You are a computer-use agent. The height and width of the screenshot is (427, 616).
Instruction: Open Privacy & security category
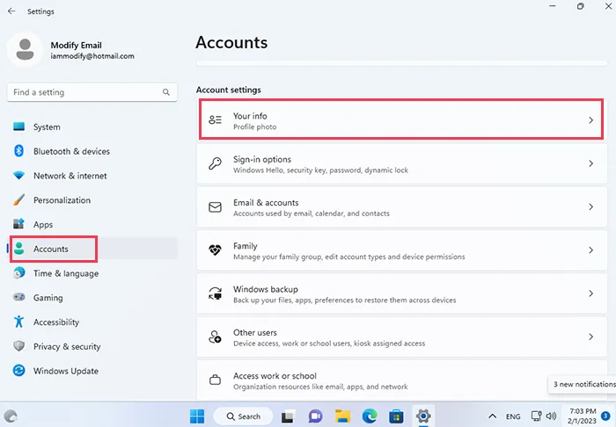click(x=92, y=346)
